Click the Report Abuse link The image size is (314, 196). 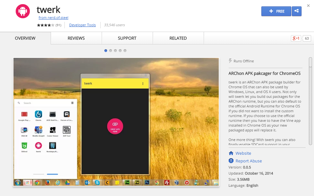click(x=249, y=161)
